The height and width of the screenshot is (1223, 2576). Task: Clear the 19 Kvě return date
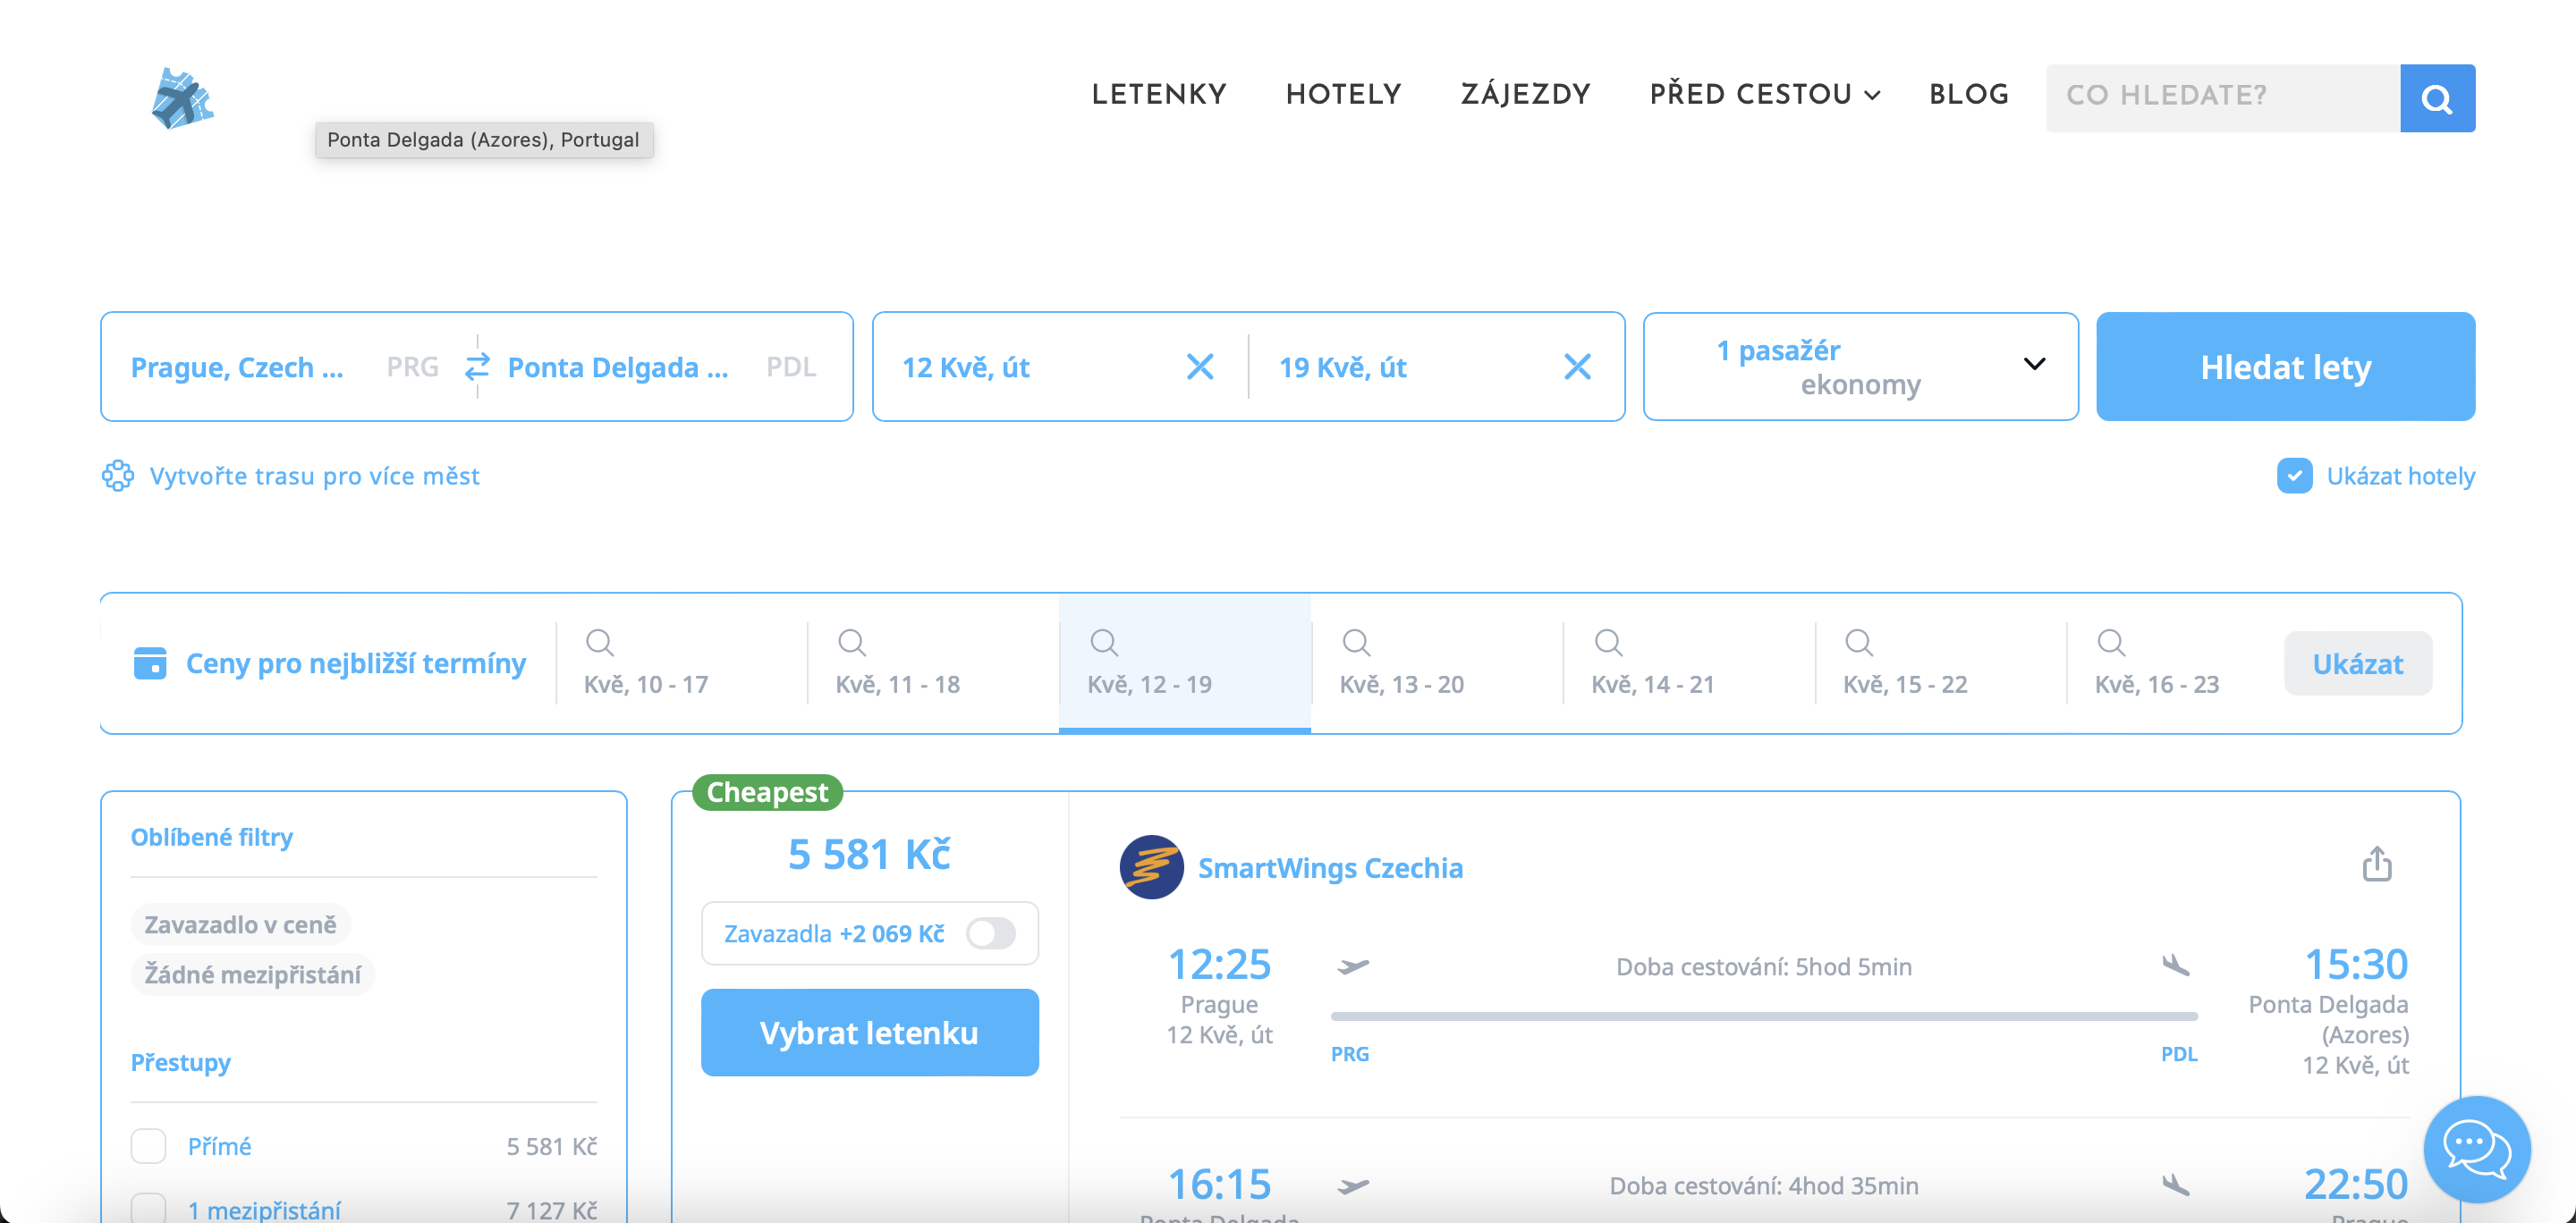point(1577,367)
